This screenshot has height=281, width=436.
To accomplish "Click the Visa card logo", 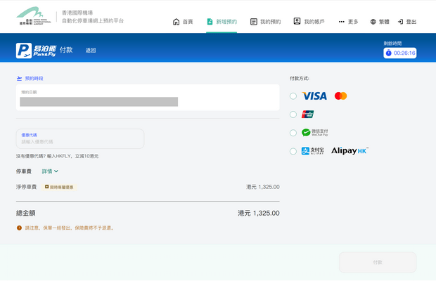I will click(314, 96).
